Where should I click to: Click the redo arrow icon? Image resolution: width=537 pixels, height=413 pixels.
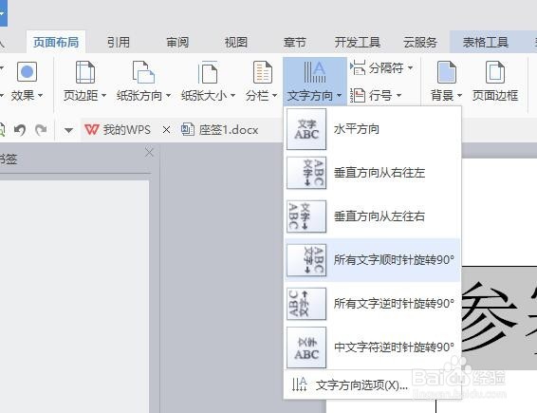click(x=41, y=130)
